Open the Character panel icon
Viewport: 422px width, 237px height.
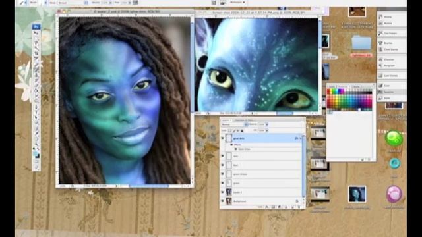click(380, 59)
